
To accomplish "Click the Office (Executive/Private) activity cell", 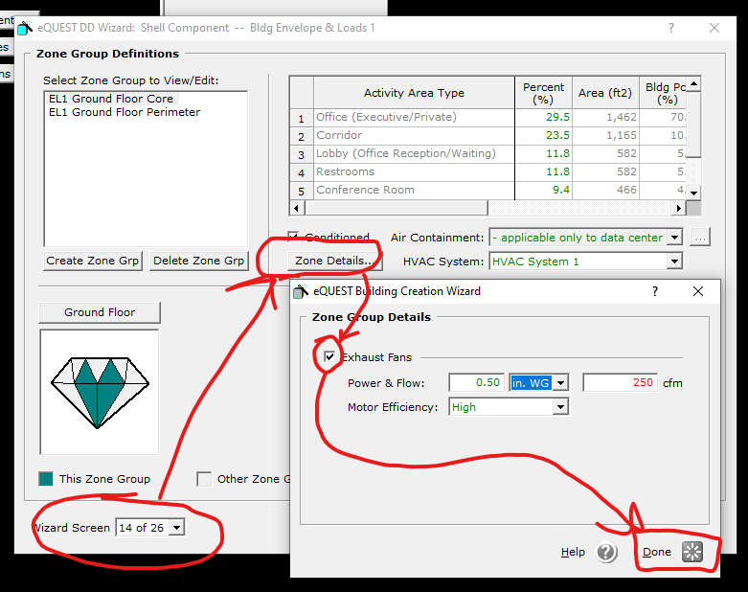I will pyautogui.click(x=414, y=118).
